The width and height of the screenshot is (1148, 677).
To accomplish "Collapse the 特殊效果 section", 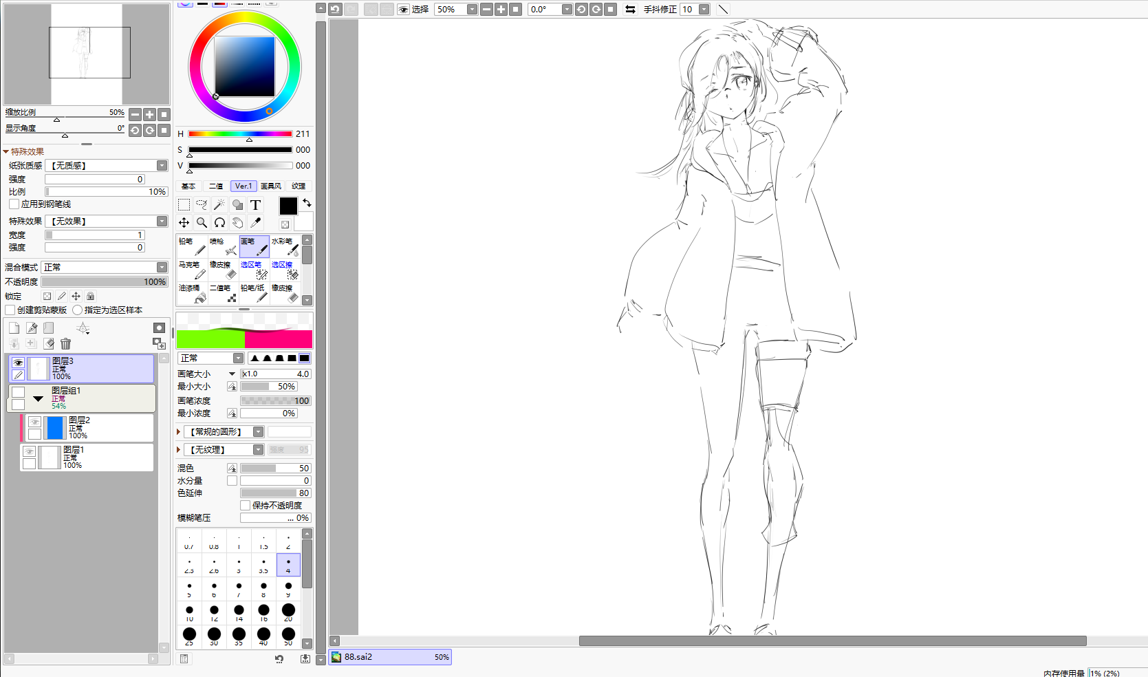I will click(6, 151).
